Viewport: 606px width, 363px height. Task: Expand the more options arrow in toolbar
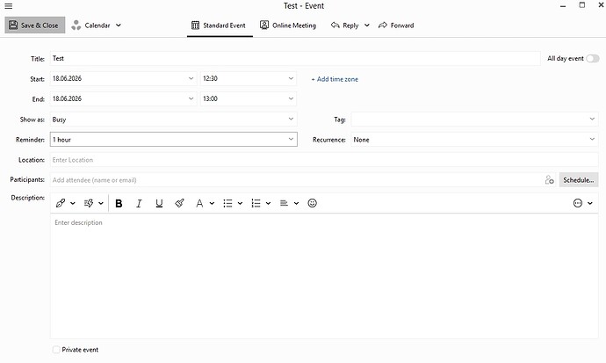(x=590, y=203)
